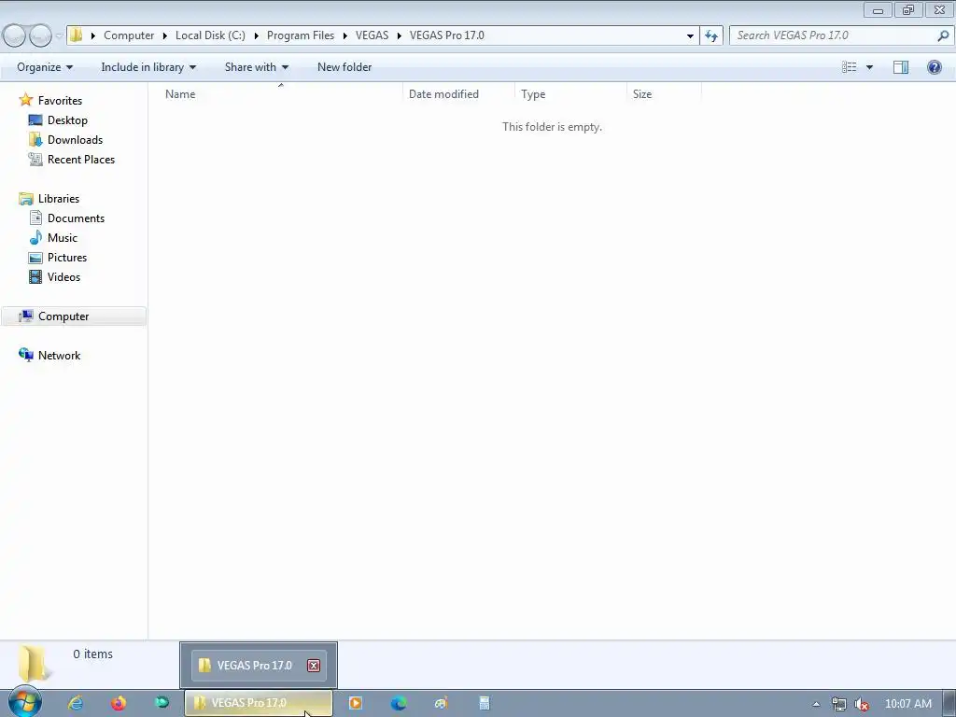Select Favorites in navigation pane
Image resolution: width=956 pixels, height=717 pixels.
pyautogui.click(x=60, y=101)
